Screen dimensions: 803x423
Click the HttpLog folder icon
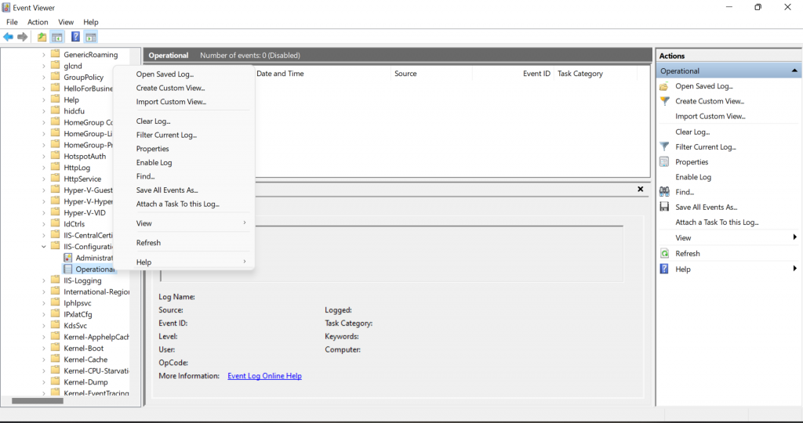pyautogui.click(x=56, y=168)
